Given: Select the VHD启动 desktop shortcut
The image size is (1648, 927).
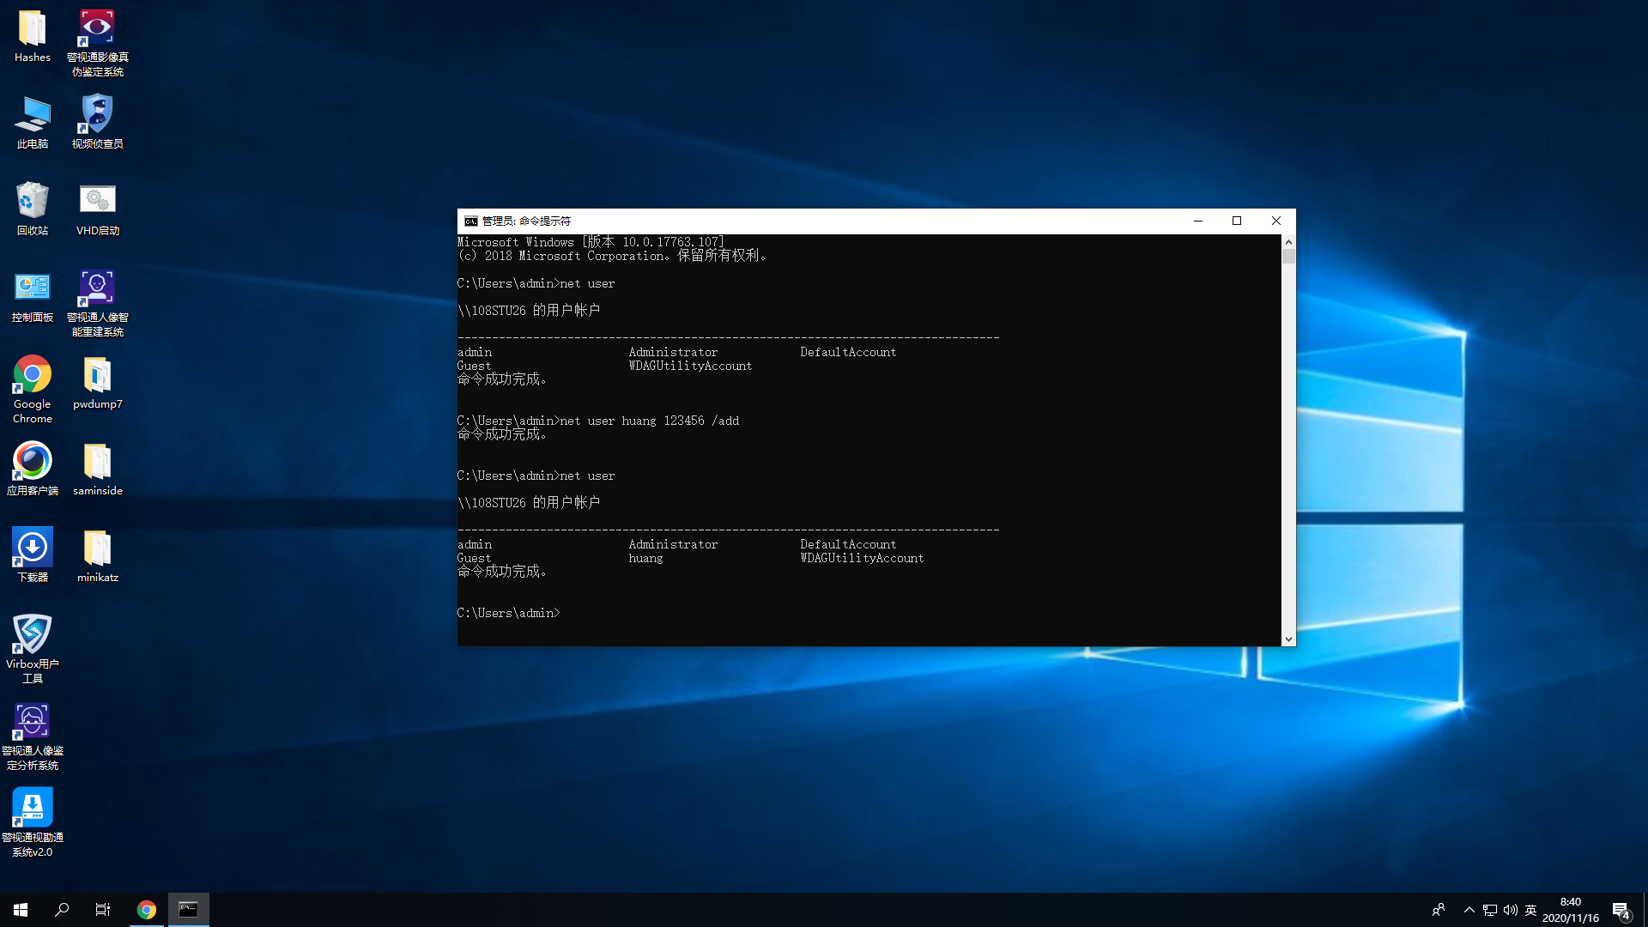Looking at the screenshot, I should click(97, 201).
